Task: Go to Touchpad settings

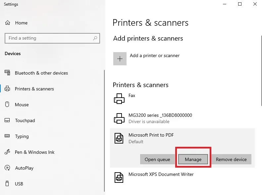Action: point(25,120)
